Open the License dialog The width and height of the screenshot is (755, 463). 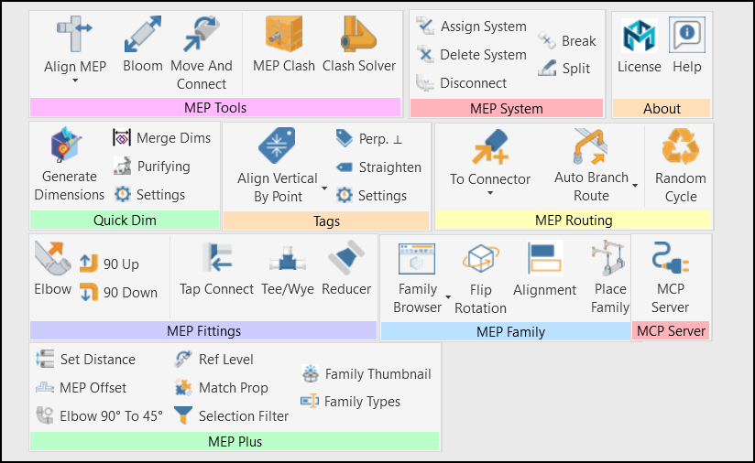(x=639, y=46)
